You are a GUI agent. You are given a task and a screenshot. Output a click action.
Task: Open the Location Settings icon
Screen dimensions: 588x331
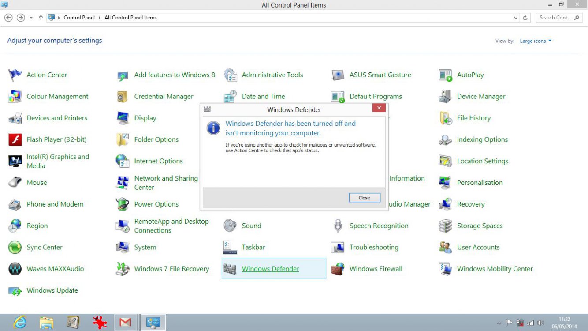coord(445,161)
